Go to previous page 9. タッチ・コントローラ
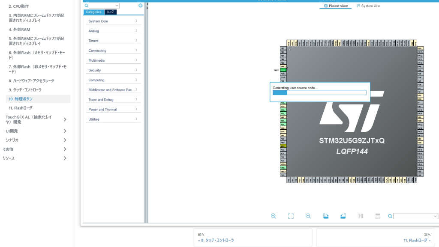 tap(253, 238)
